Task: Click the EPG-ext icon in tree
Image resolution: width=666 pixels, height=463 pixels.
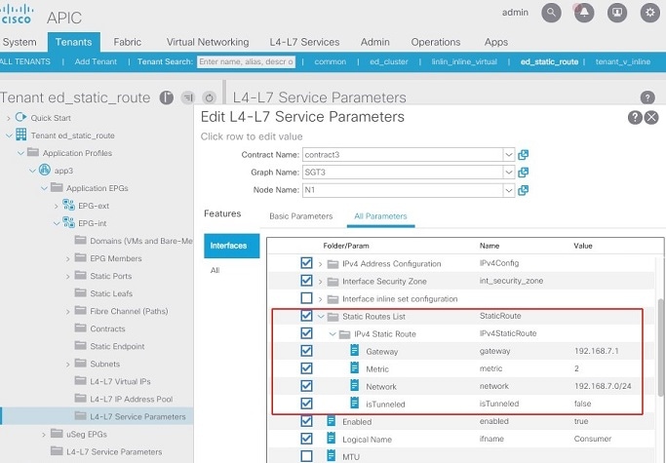Action: (68, 205)
